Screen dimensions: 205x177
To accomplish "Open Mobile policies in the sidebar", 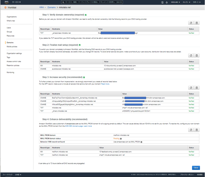I will click(12, 47).
